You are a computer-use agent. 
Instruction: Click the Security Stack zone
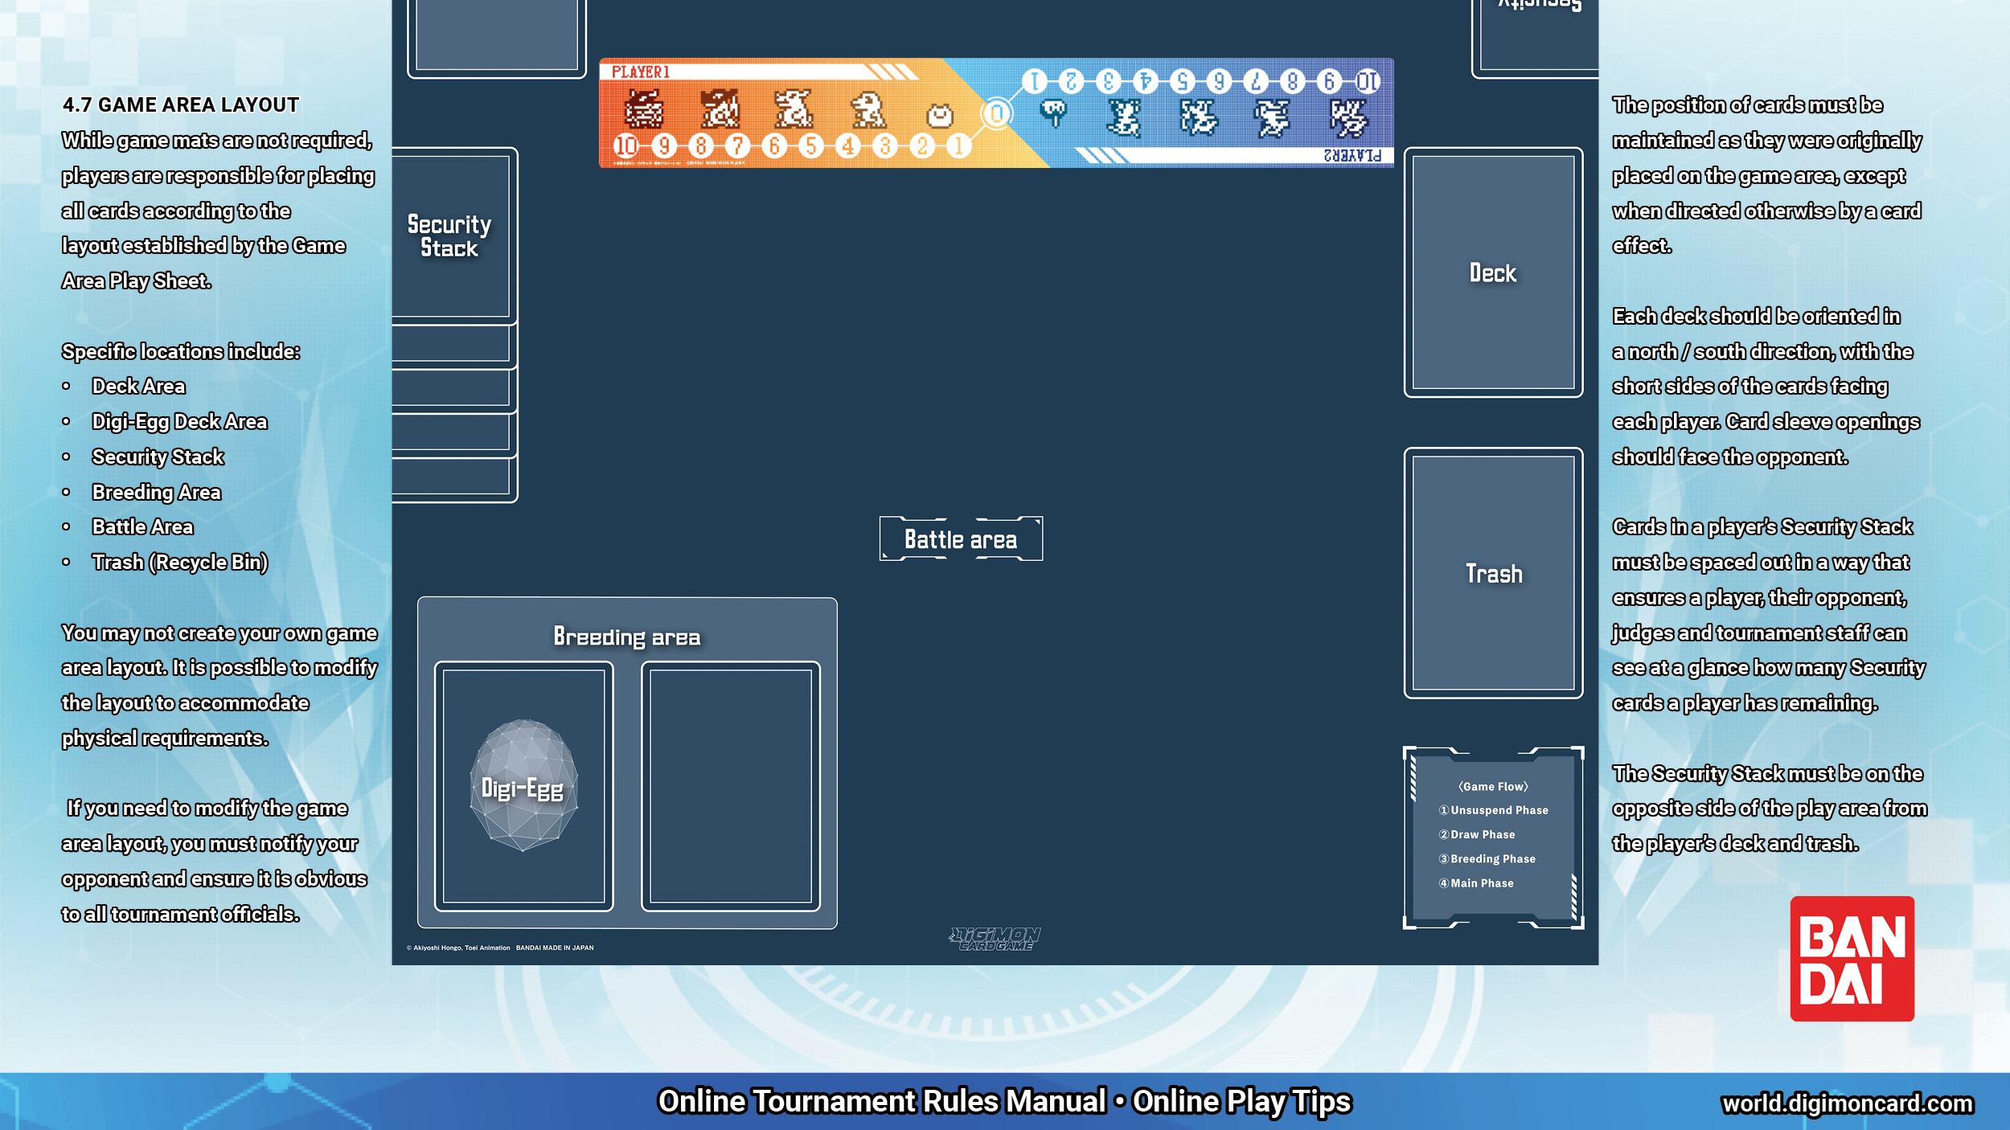(x=450, y=235)
